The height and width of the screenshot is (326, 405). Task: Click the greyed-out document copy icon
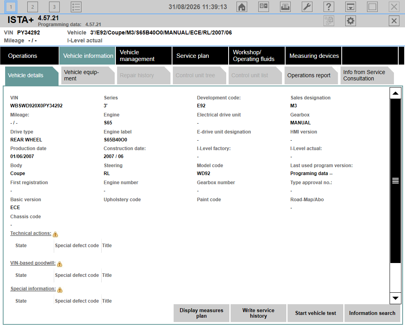(329, 21)
